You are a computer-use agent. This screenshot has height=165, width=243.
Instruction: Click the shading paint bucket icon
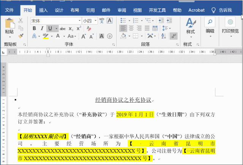(123, 36)
